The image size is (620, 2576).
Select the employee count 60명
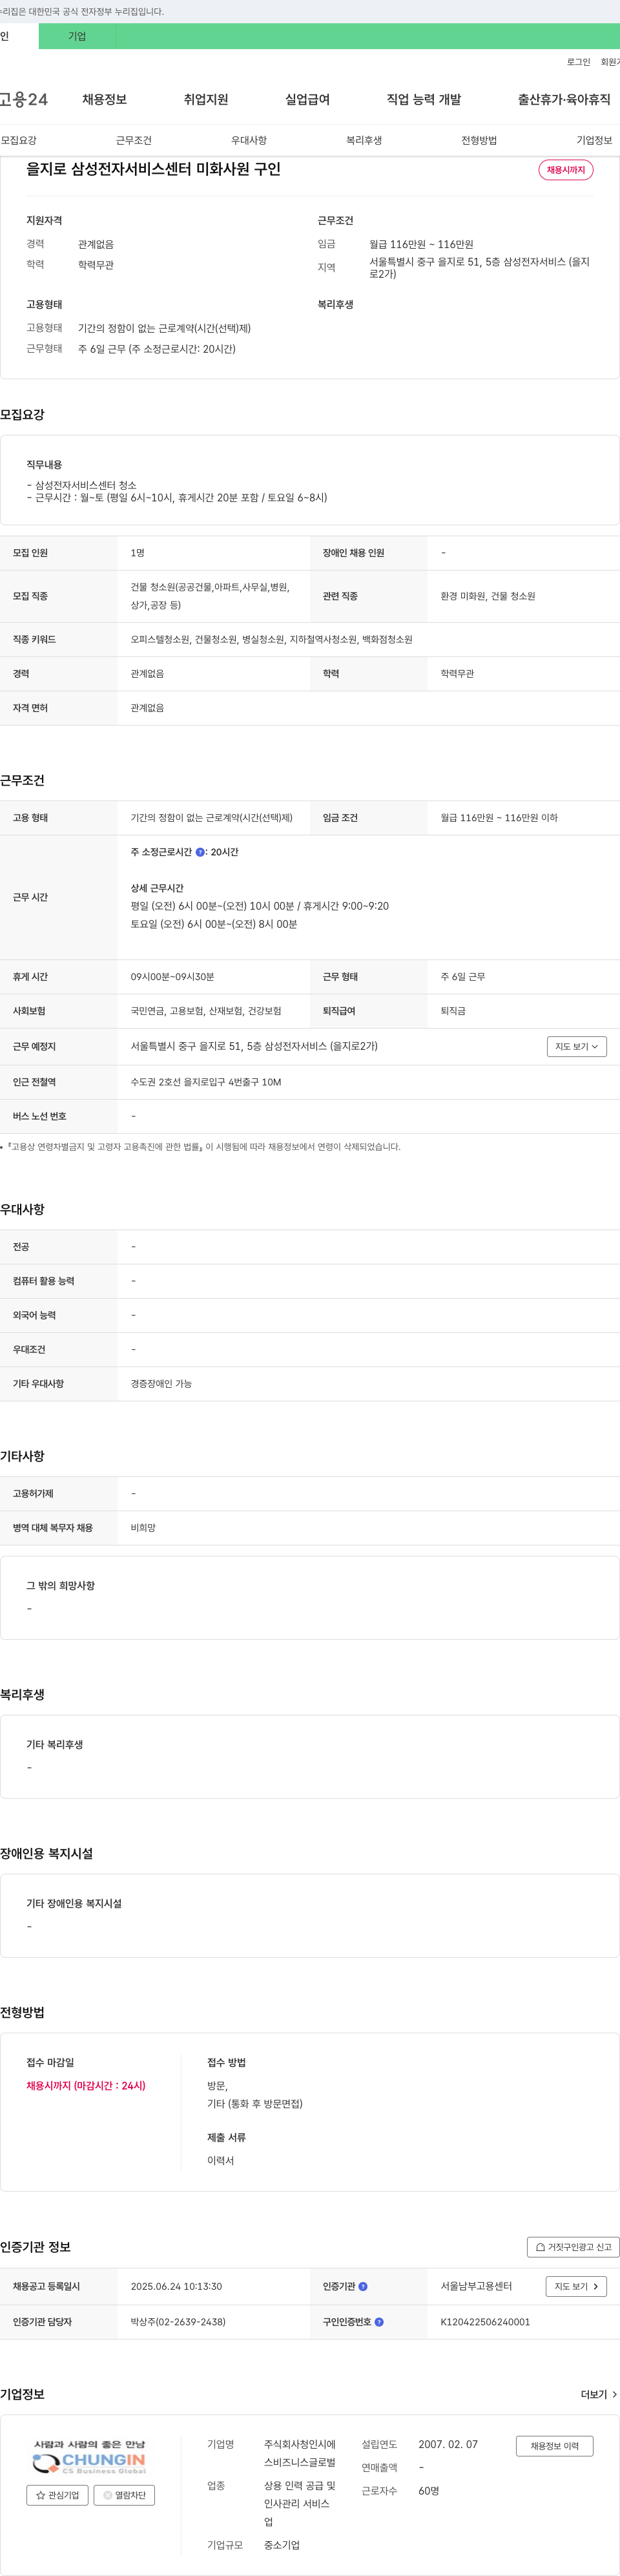coord(429,2490)
